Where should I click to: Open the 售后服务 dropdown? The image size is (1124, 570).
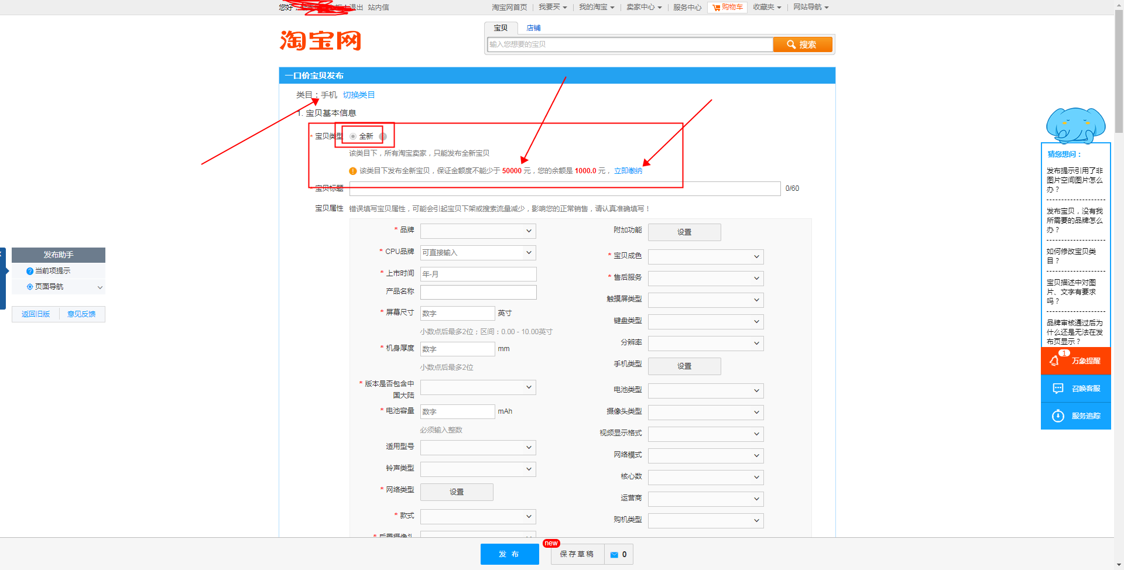(706, 279)
